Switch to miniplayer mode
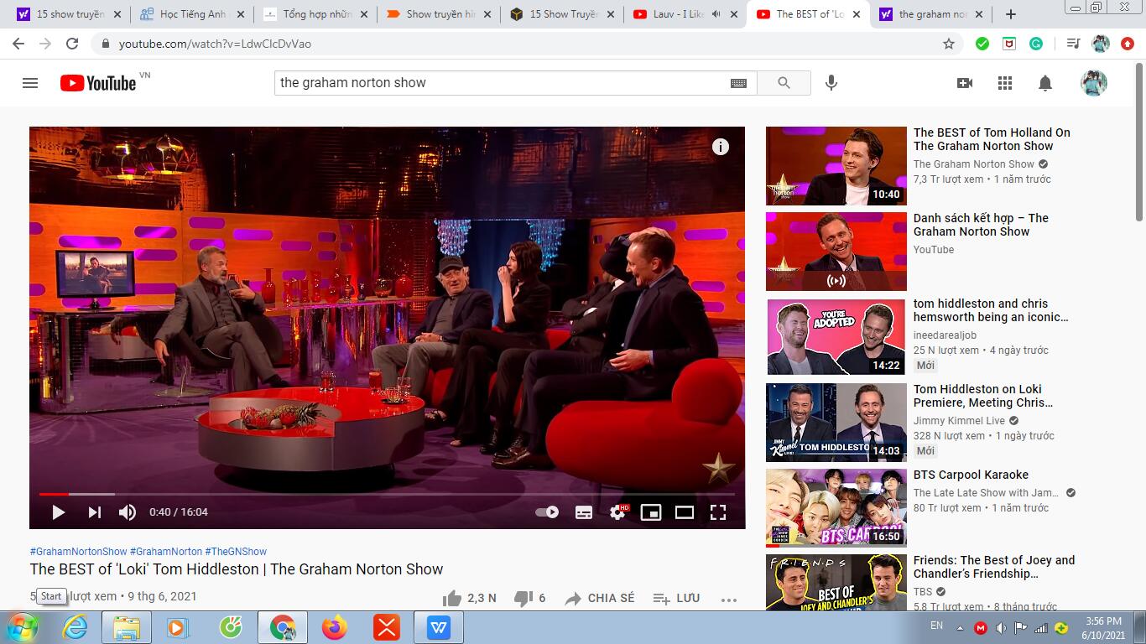1146x644 pixels. [x=651, y=512]
